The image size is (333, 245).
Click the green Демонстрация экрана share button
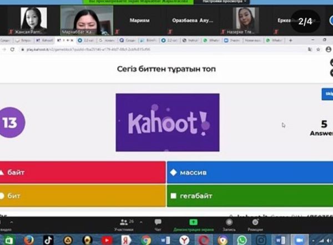point(193,224)
